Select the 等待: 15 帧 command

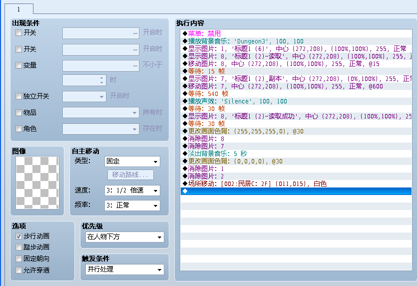coord(296,71)
